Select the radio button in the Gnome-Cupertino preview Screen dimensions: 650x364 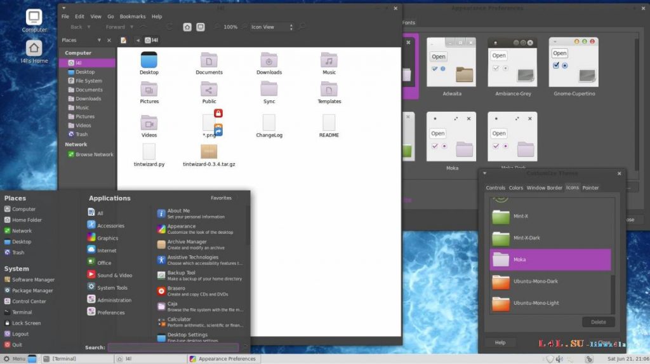(564, 65)
